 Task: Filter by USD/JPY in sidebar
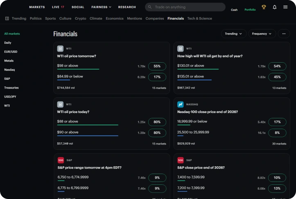tap(10, 97)
